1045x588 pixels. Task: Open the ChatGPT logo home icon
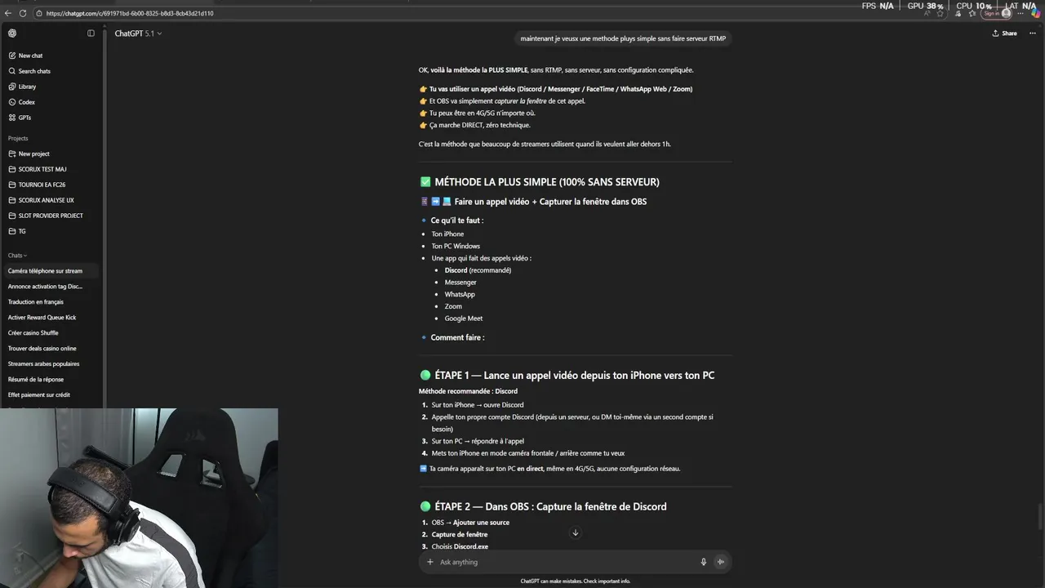pos(12,33)
